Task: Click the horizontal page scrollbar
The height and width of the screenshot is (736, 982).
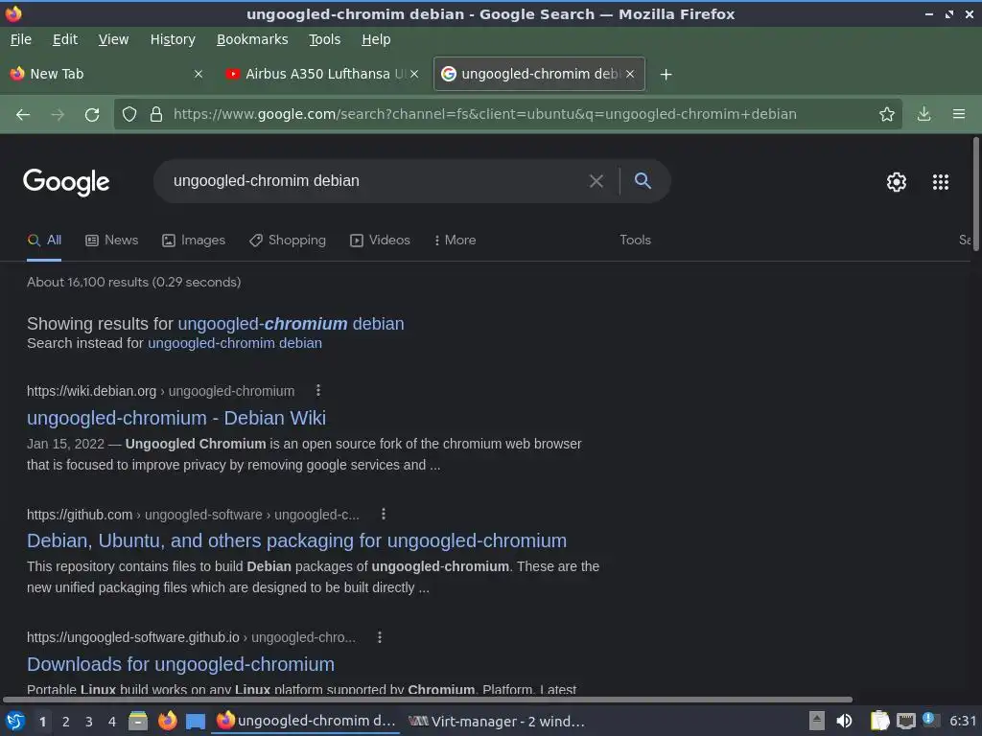Action: 428,699
